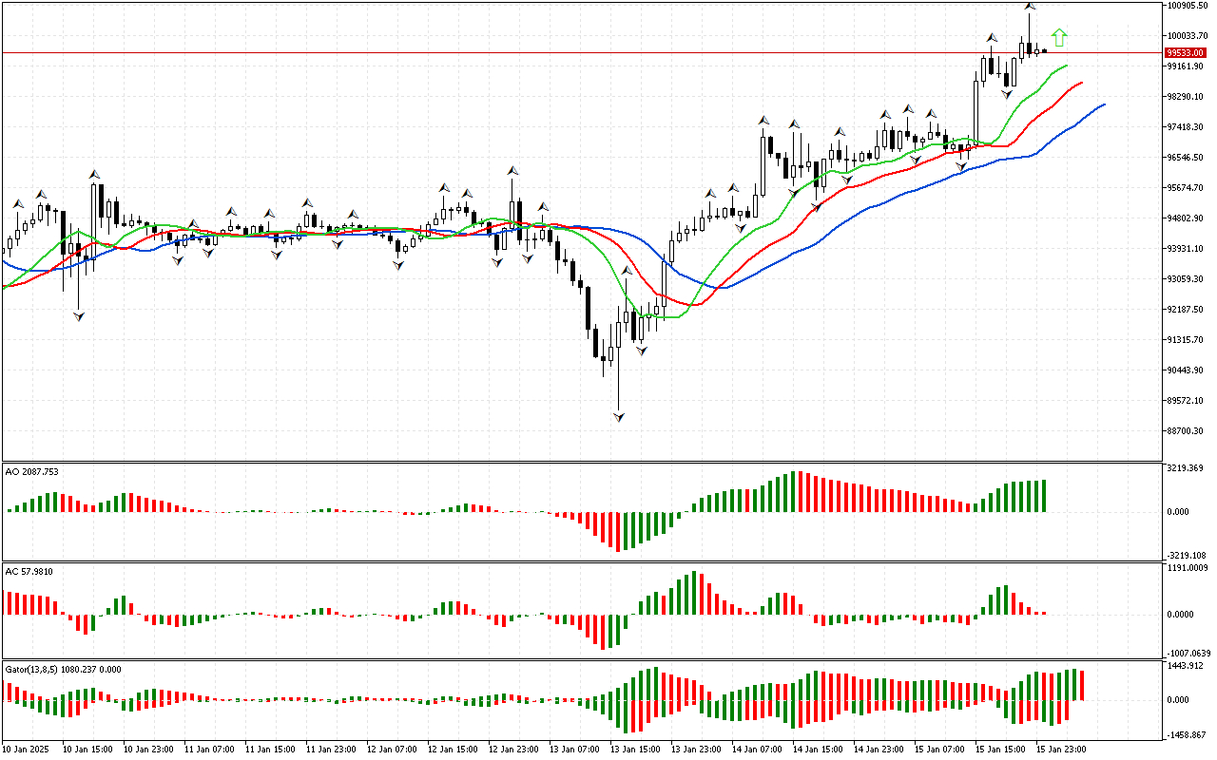Click the 15 Jan 07:00 time label
Viewport: 1217px width, 760px height.
[938, 750]
